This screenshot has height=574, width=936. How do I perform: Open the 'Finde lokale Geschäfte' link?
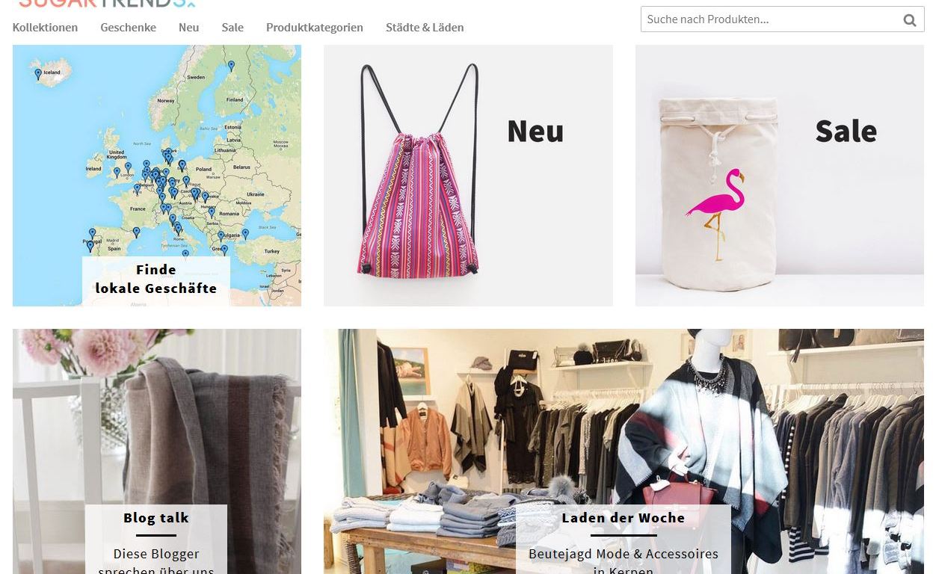click(x=156, y=280)
